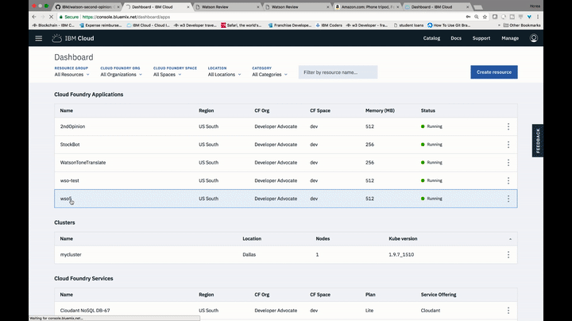
Task: Expand the Cloud Foundry Org dropdown
Action: coord(121,75)
